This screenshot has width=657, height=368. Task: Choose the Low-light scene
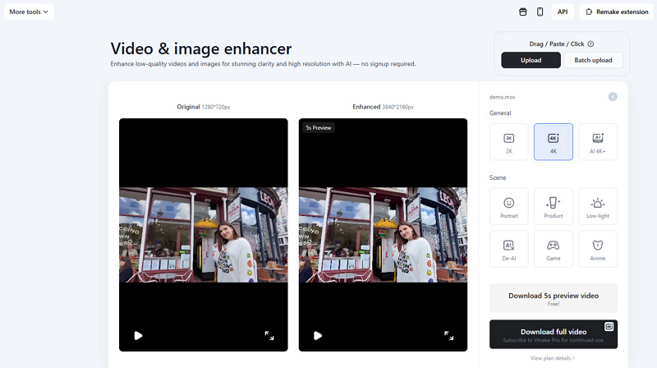click(x=598, y=207)
